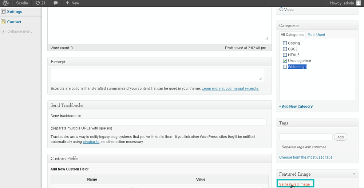Click into the Send trackbacks to field
This screenshot has width=364, height=188.
pos(159,122)
